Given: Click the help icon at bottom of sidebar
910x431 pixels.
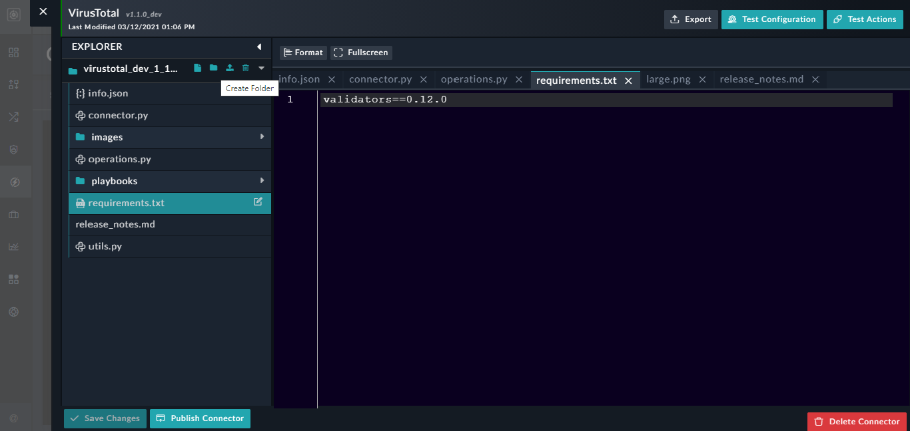Looking at the screenshot, I should pyautogui.click(x=13, y=418).
